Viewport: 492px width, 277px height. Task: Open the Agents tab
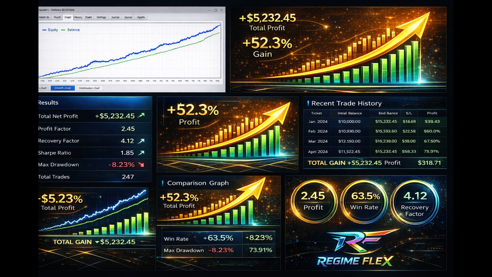click(x=141, y=17)
